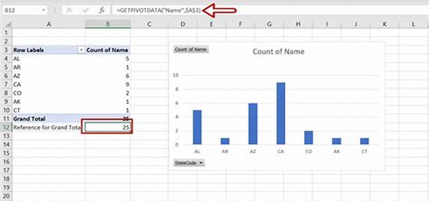The width and height of the screenshot is (429, 201).
Task: Open the Row Labels filter dropdown
Action: pyautogui.click(x=82, y=50)
